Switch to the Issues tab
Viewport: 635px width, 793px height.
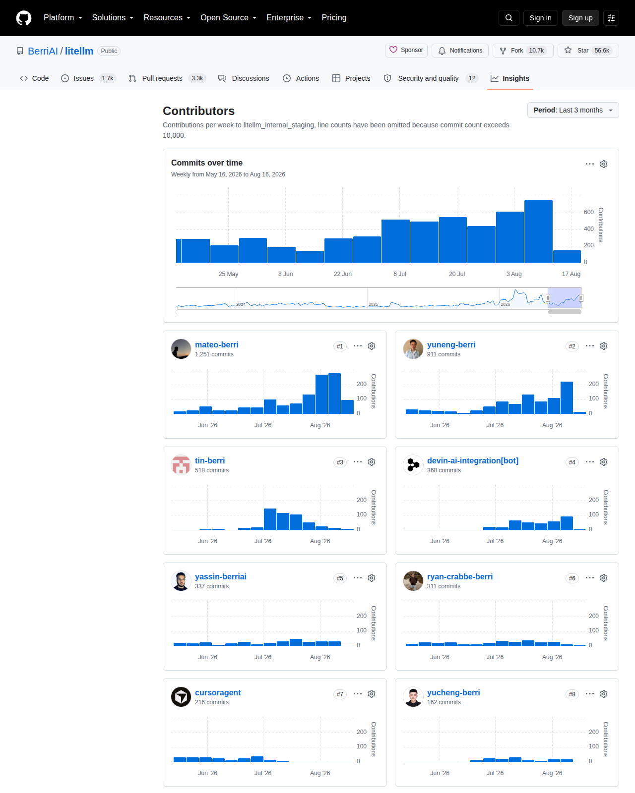pos(88,78)
